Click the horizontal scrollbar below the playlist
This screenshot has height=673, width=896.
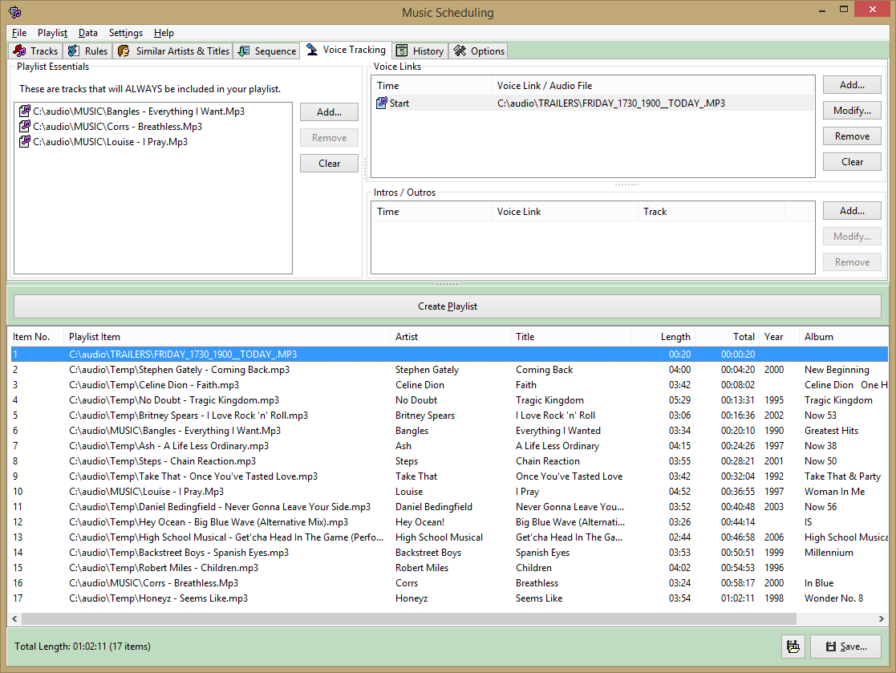tap(401, 617)
